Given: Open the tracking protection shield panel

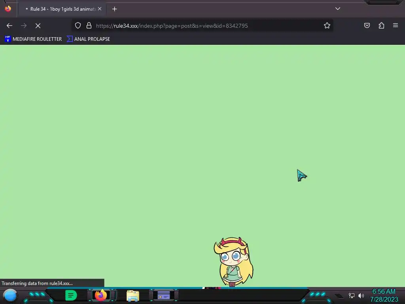Looking at the screenshot, I should pos(78,25).
